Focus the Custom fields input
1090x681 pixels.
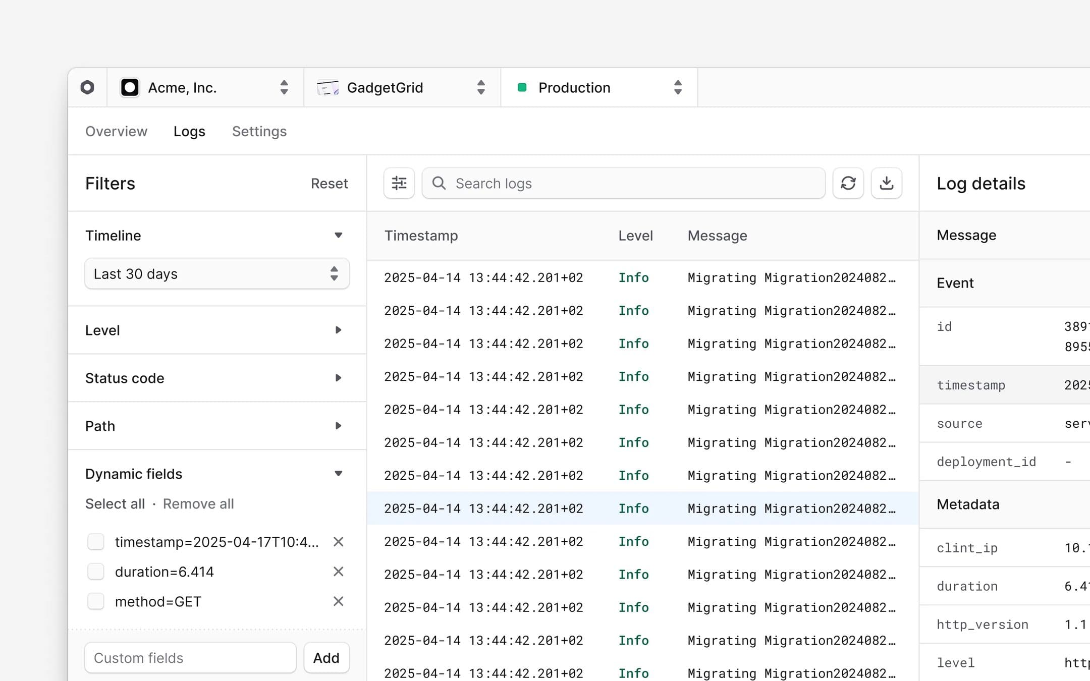pos(190,658)
